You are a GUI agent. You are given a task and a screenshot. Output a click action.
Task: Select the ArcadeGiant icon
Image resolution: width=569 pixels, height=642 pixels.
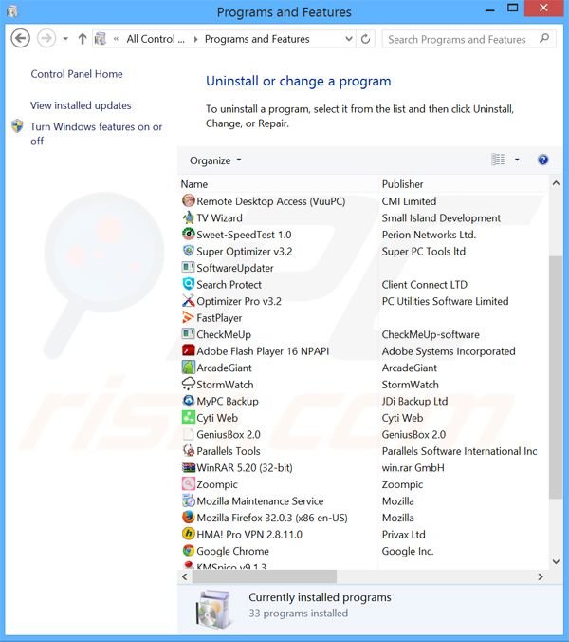[x=189, y=368]
